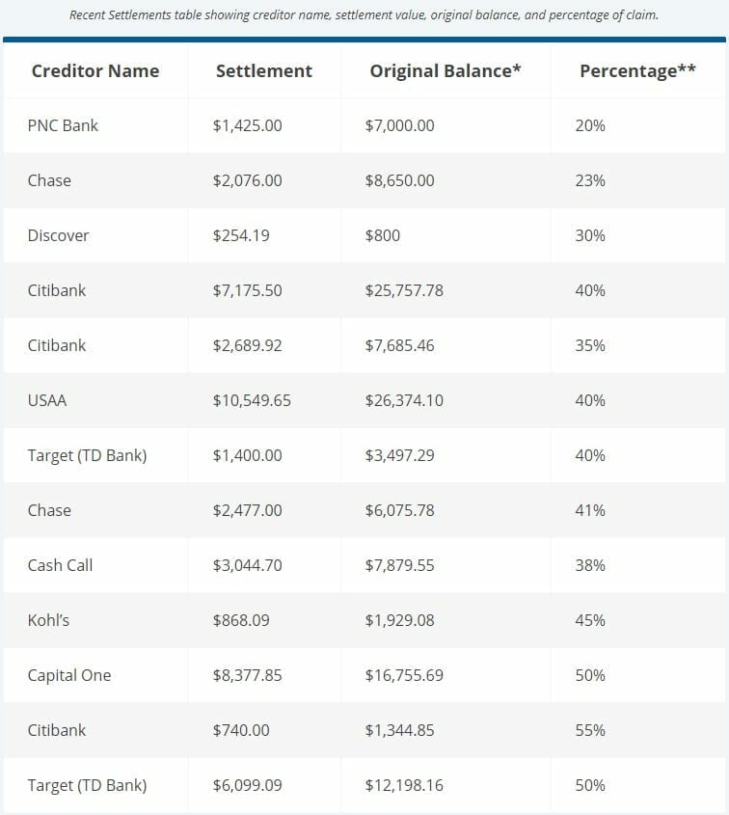Click the Discover creditor name
The image size is (729, 815).
click(x=58, y=235)
